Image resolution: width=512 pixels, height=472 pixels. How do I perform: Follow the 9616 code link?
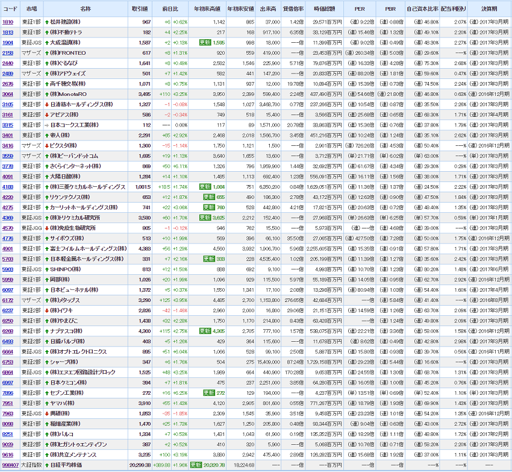[8, 455]
